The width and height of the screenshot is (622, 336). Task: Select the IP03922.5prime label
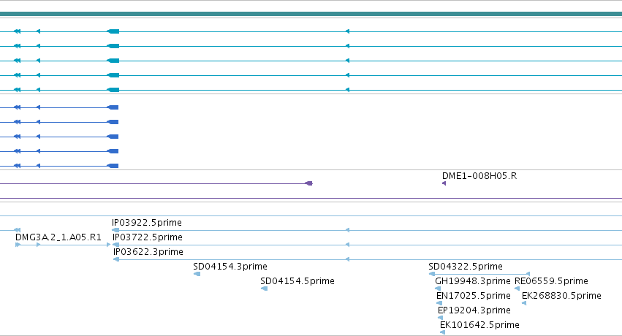(147, 223)
